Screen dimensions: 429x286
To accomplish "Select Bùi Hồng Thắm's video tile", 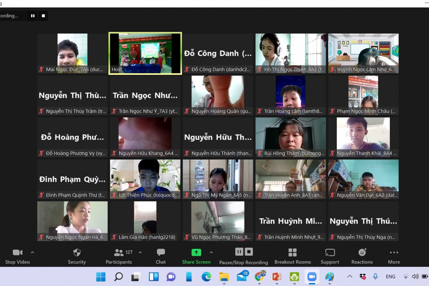I will coord(291,137).
